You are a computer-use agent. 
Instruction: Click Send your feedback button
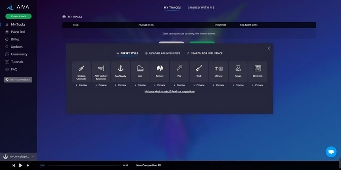(x=18, y=80)
